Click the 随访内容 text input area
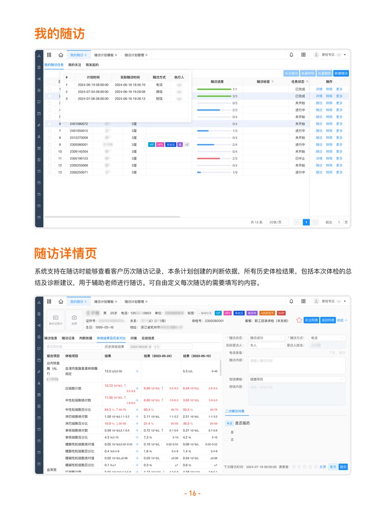 click(297, 365)
